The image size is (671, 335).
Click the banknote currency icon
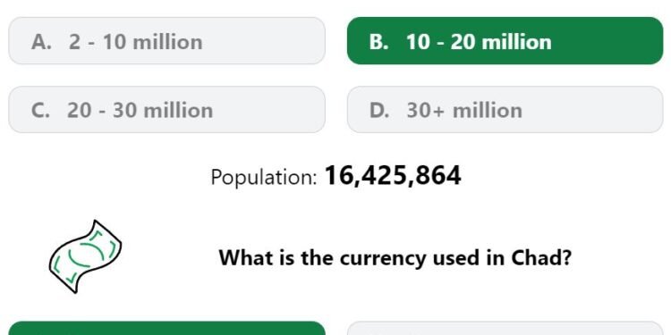tap(85, 256)
